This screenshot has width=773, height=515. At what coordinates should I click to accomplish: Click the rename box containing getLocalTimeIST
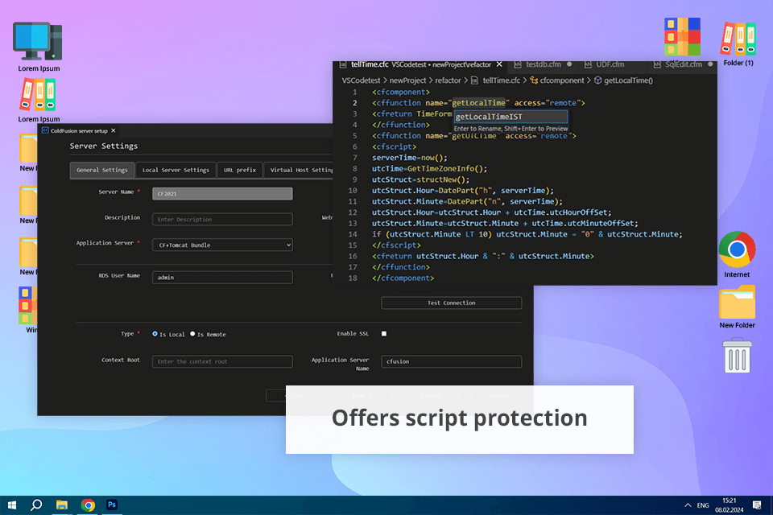(511, 117)
